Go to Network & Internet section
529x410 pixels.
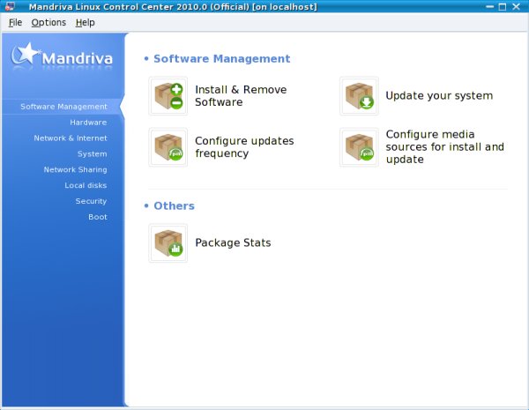pyautogui.click(x=71, y=138)
